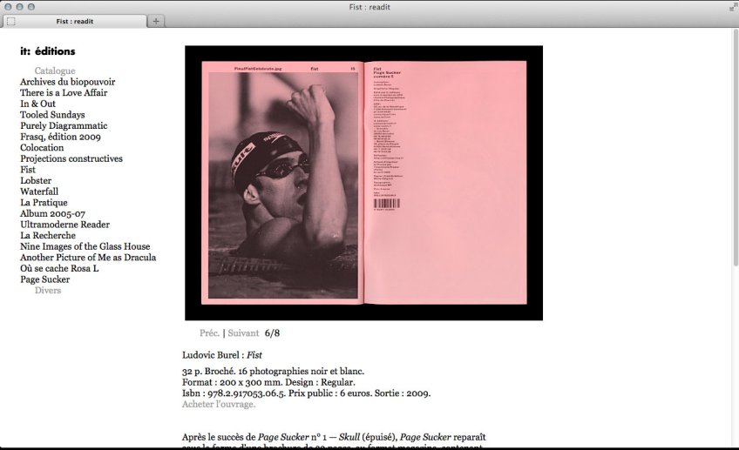Open Page Sucker in catalogue list
This screenshot has width=739, height=450.
click(44, 279)
